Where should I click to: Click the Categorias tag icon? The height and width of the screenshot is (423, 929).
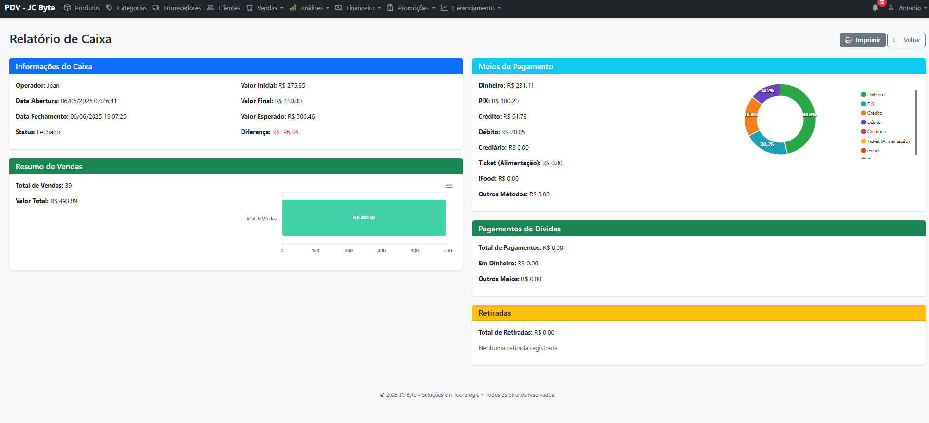pyautogui.click(x=110, y=8)
